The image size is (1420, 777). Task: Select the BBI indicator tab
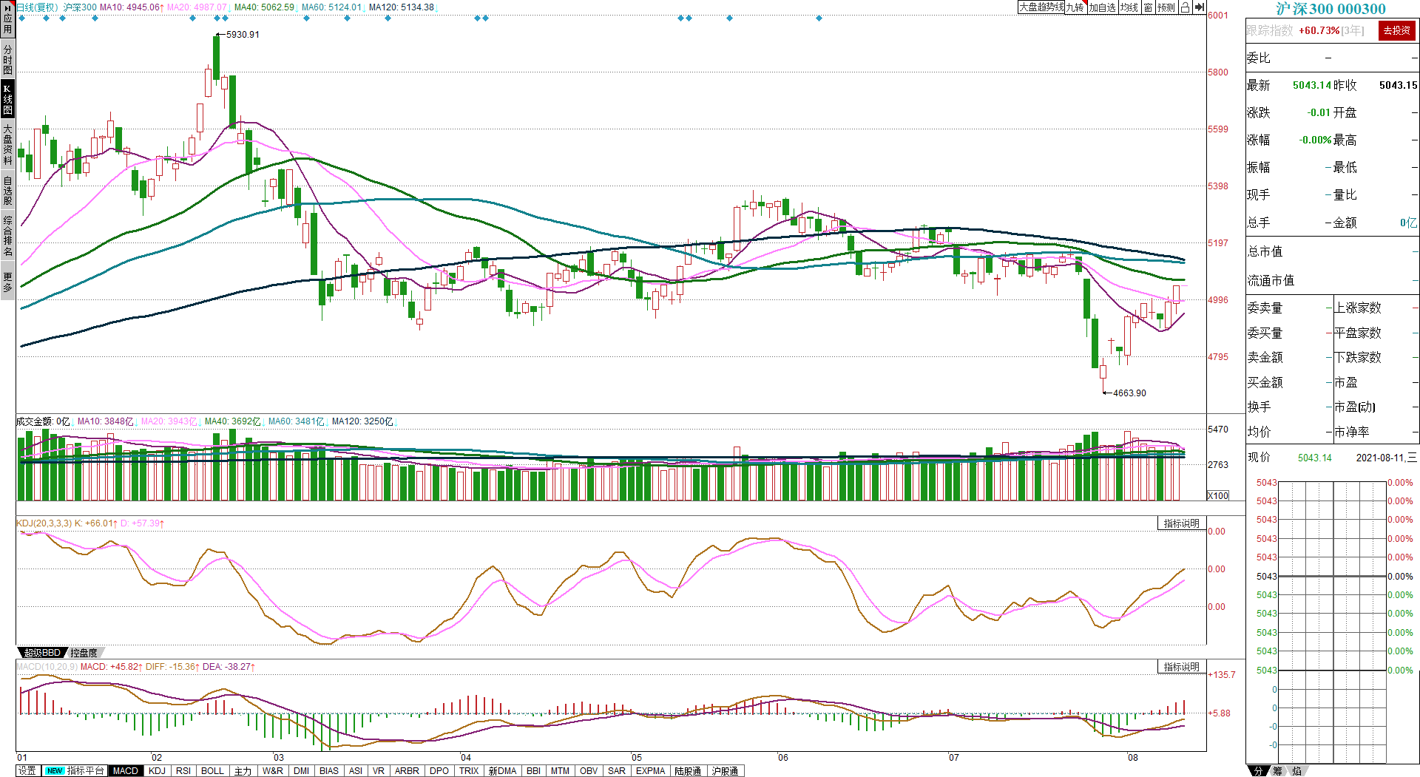[x=533, y=770]
